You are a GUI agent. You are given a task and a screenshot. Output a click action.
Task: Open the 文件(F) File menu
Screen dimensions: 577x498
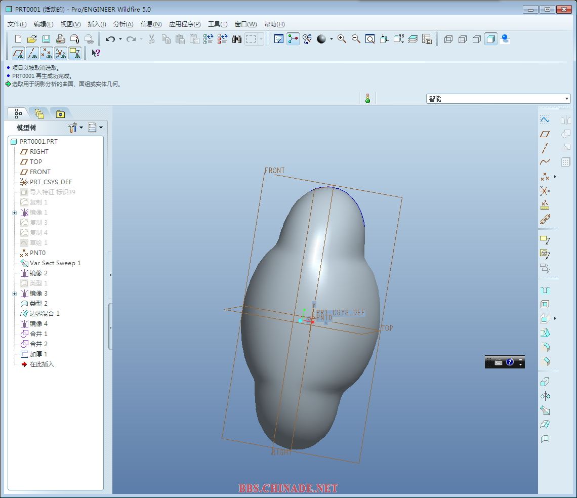tap(17, 24)
